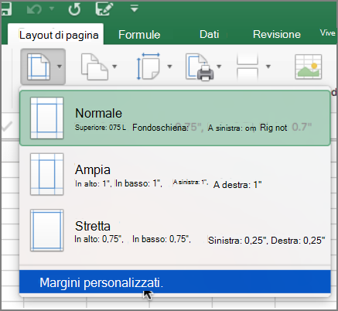Click the Orientation pages icon
This screenshot has width=338, height=311.
[94, 67]
